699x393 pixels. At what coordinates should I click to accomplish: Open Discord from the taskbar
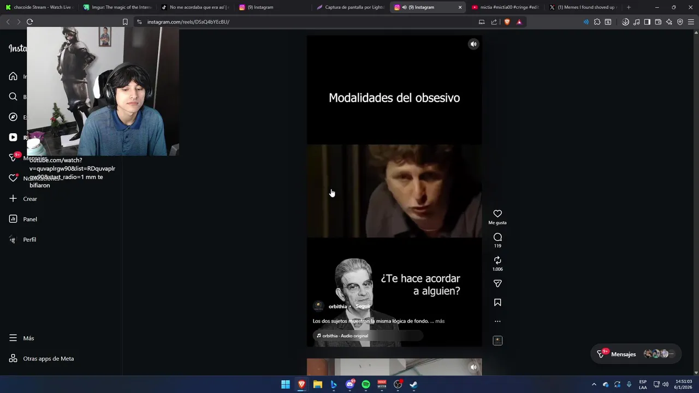point(350,384)
